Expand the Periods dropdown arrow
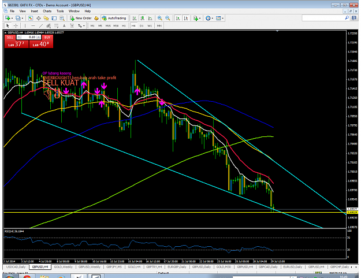 click(213, 18)
